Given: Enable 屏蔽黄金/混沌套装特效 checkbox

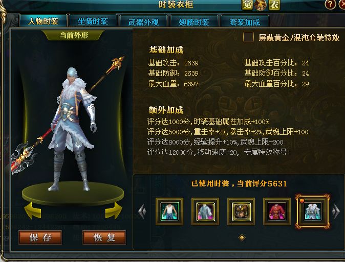Looking at the screenshot, I should click(248, 37).
